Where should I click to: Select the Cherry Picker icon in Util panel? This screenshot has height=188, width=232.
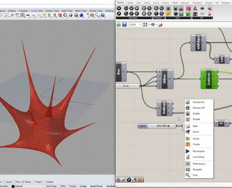coord(195,8)
